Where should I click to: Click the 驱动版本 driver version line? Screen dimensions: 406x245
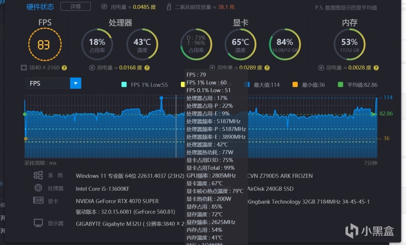click(x=126, y=212)
